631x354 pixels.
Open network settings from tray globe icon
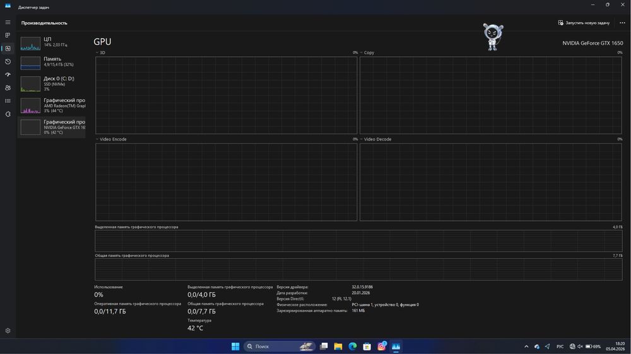point(572,346)
